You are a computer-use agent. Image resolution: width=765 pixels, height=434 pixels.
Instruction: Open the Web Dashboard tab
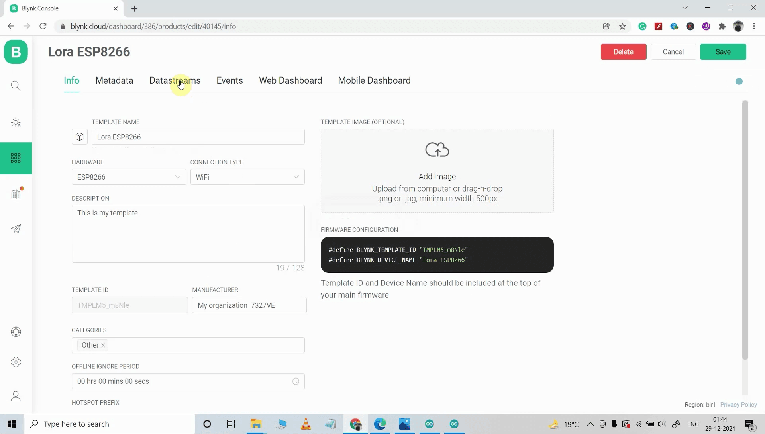[290, 80]
